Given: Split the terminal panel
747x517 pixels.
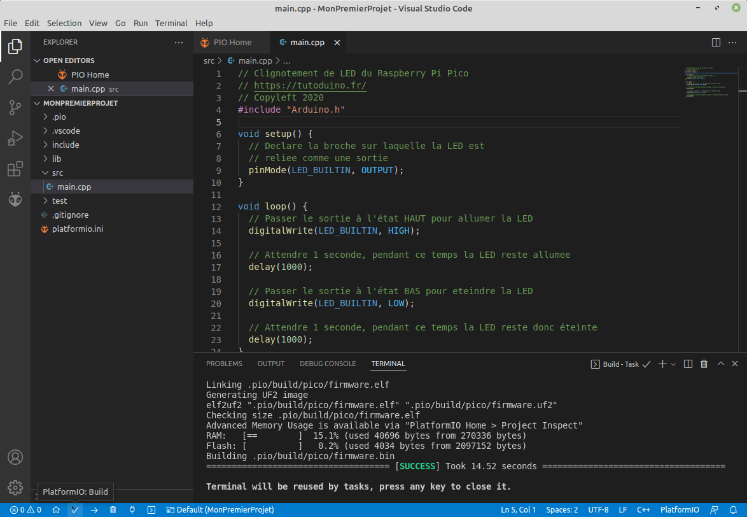Looking at the screenshot, I should click(688, 364).
